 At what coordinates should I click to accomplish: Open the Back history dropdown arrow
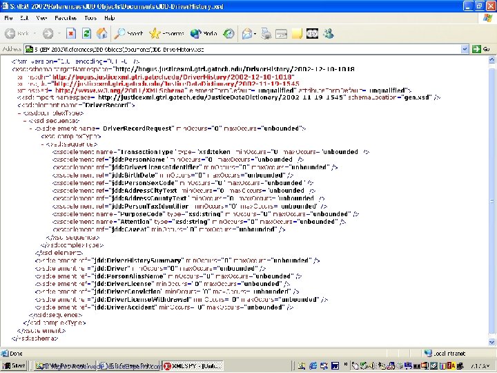pos(35,33)
